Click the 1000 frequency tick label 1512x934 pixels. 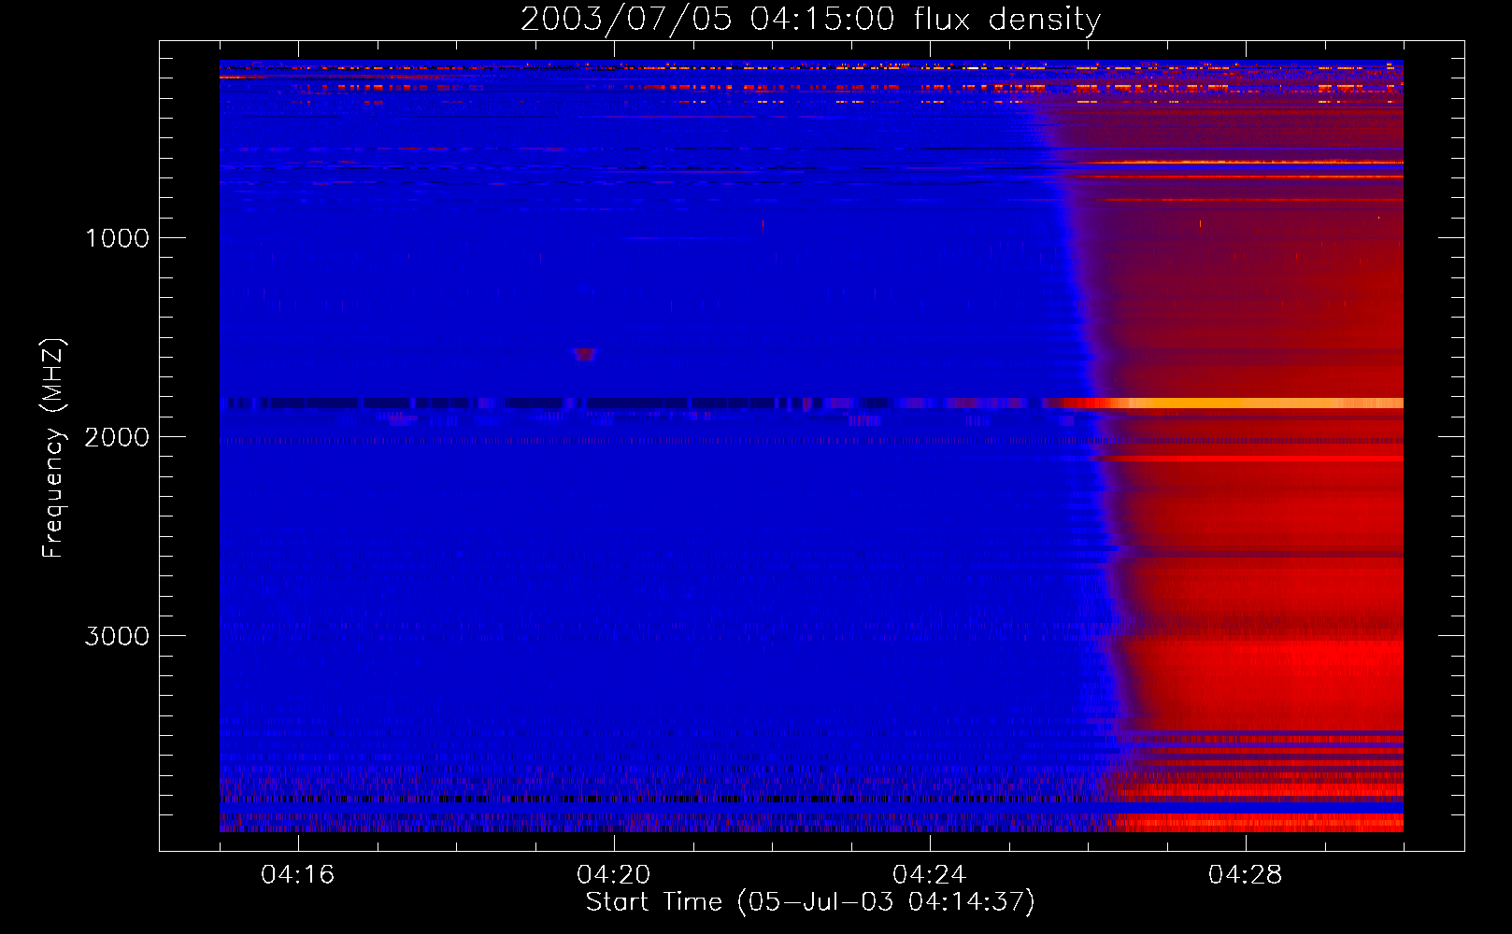click(x=117, y=238)
